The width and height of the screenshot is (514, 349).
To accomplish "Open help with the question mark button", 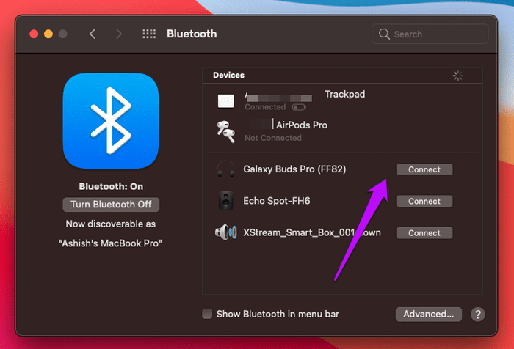I will pyautogui.click(x=477, y=315).
